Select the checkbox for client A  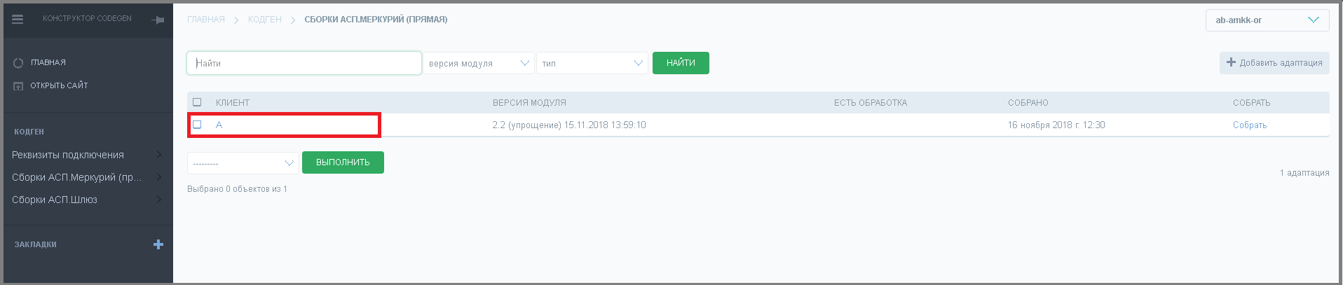pyautogui.click(x=197, y=125)
